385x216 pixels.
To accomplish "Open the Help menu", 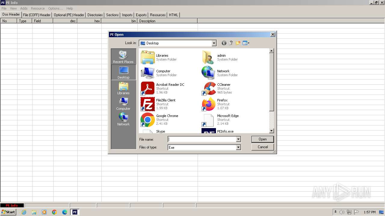I will (x=69, y=8).
